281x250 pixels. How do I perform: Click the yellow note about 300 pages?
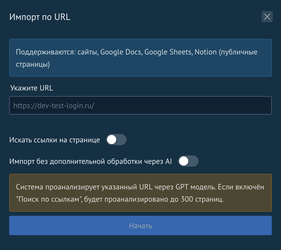click(x=140, y=193)
